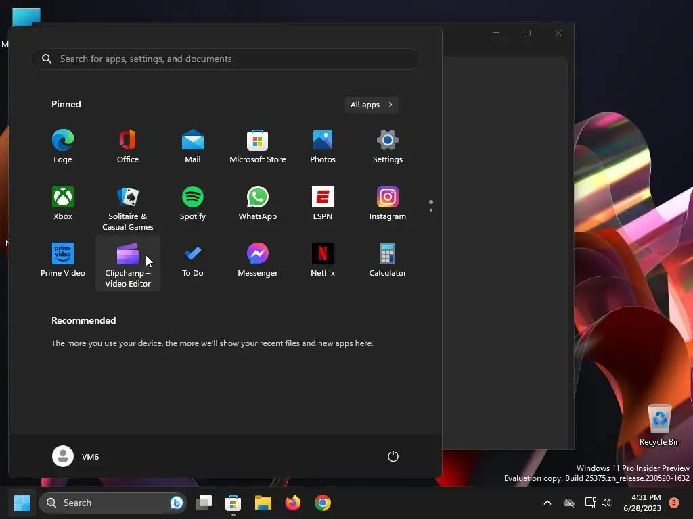
Task: Launch the ESPN app
Action: tap(323, 203)
